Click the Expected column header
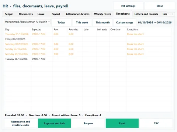The height and width of the screenshot is (132, 177). (42, 29)
